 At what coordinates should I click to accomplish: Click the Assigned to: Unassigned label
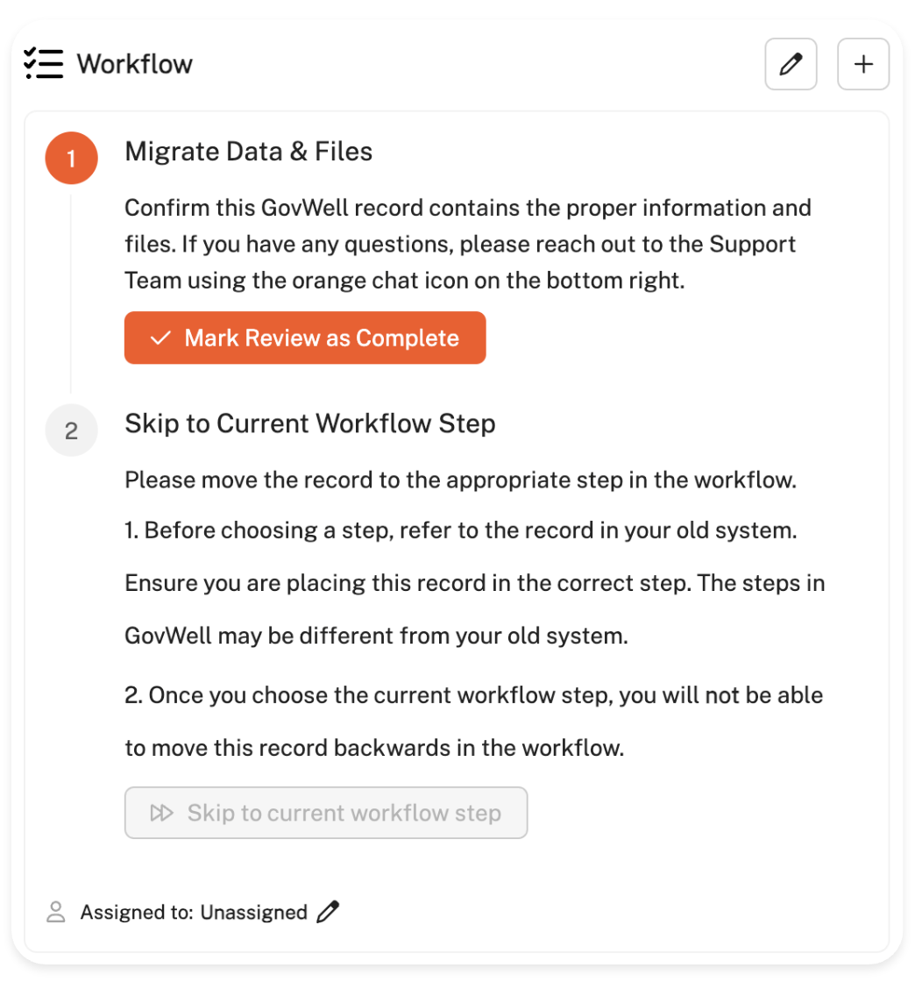(194, 912)
